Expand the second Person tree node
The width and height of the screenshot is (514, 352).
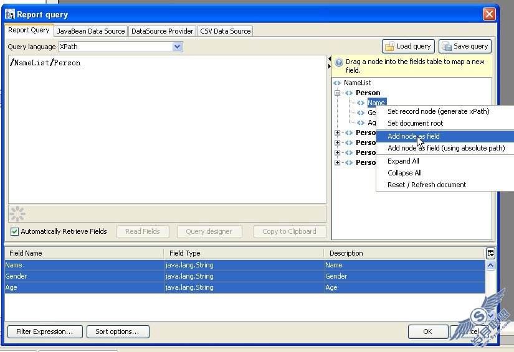pos(337,132)
